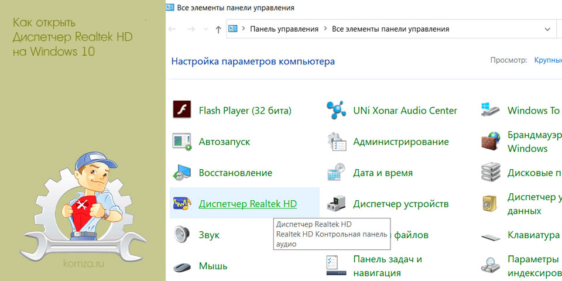Open the Автозапуск link
Image resolution: width=562 pixels, height=281 pixels.
pyautogui.click(x=224, y=142)
